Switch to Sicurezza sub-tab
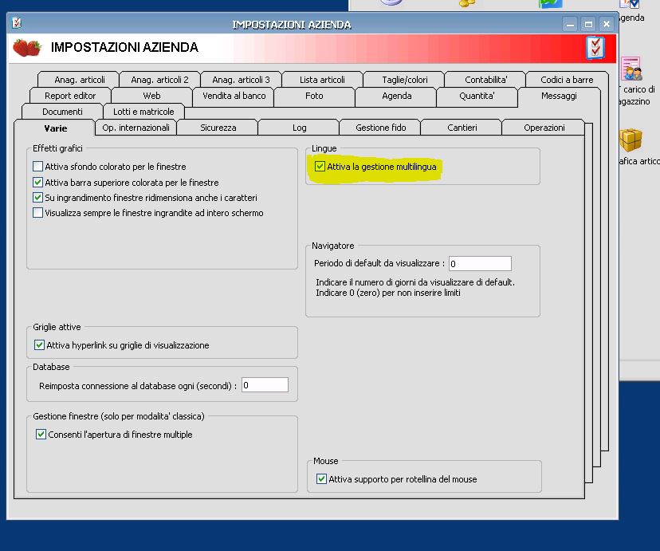Image resolution: width=660 pixels, height=551 pixels. (x=218, y=128)
